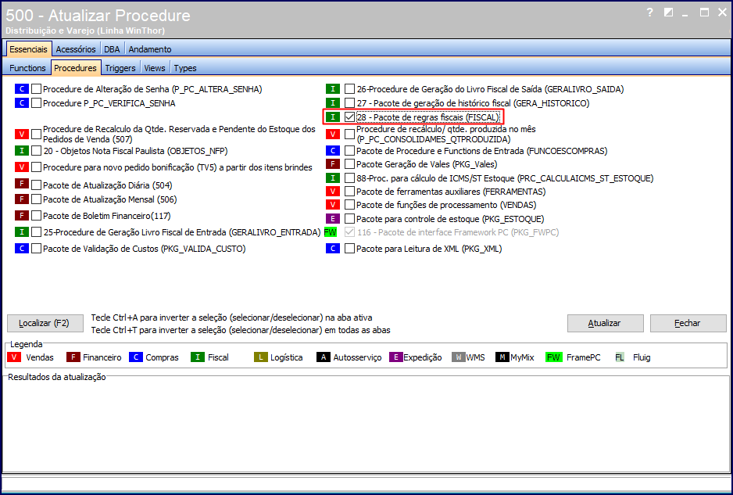Click the blue C icon beside FUNCOESCOMPRAS
733x495 pixels.
coord(333,151)
